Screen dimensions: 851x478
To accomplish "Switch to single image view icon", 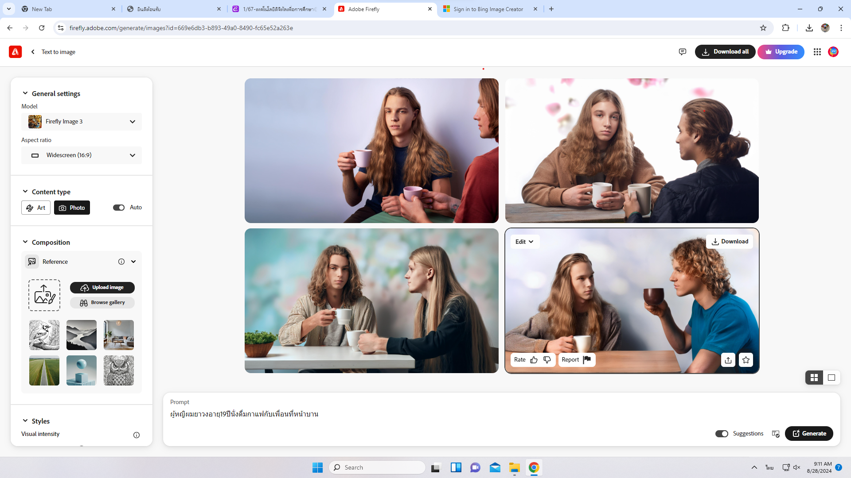I will tap(831, 378).
